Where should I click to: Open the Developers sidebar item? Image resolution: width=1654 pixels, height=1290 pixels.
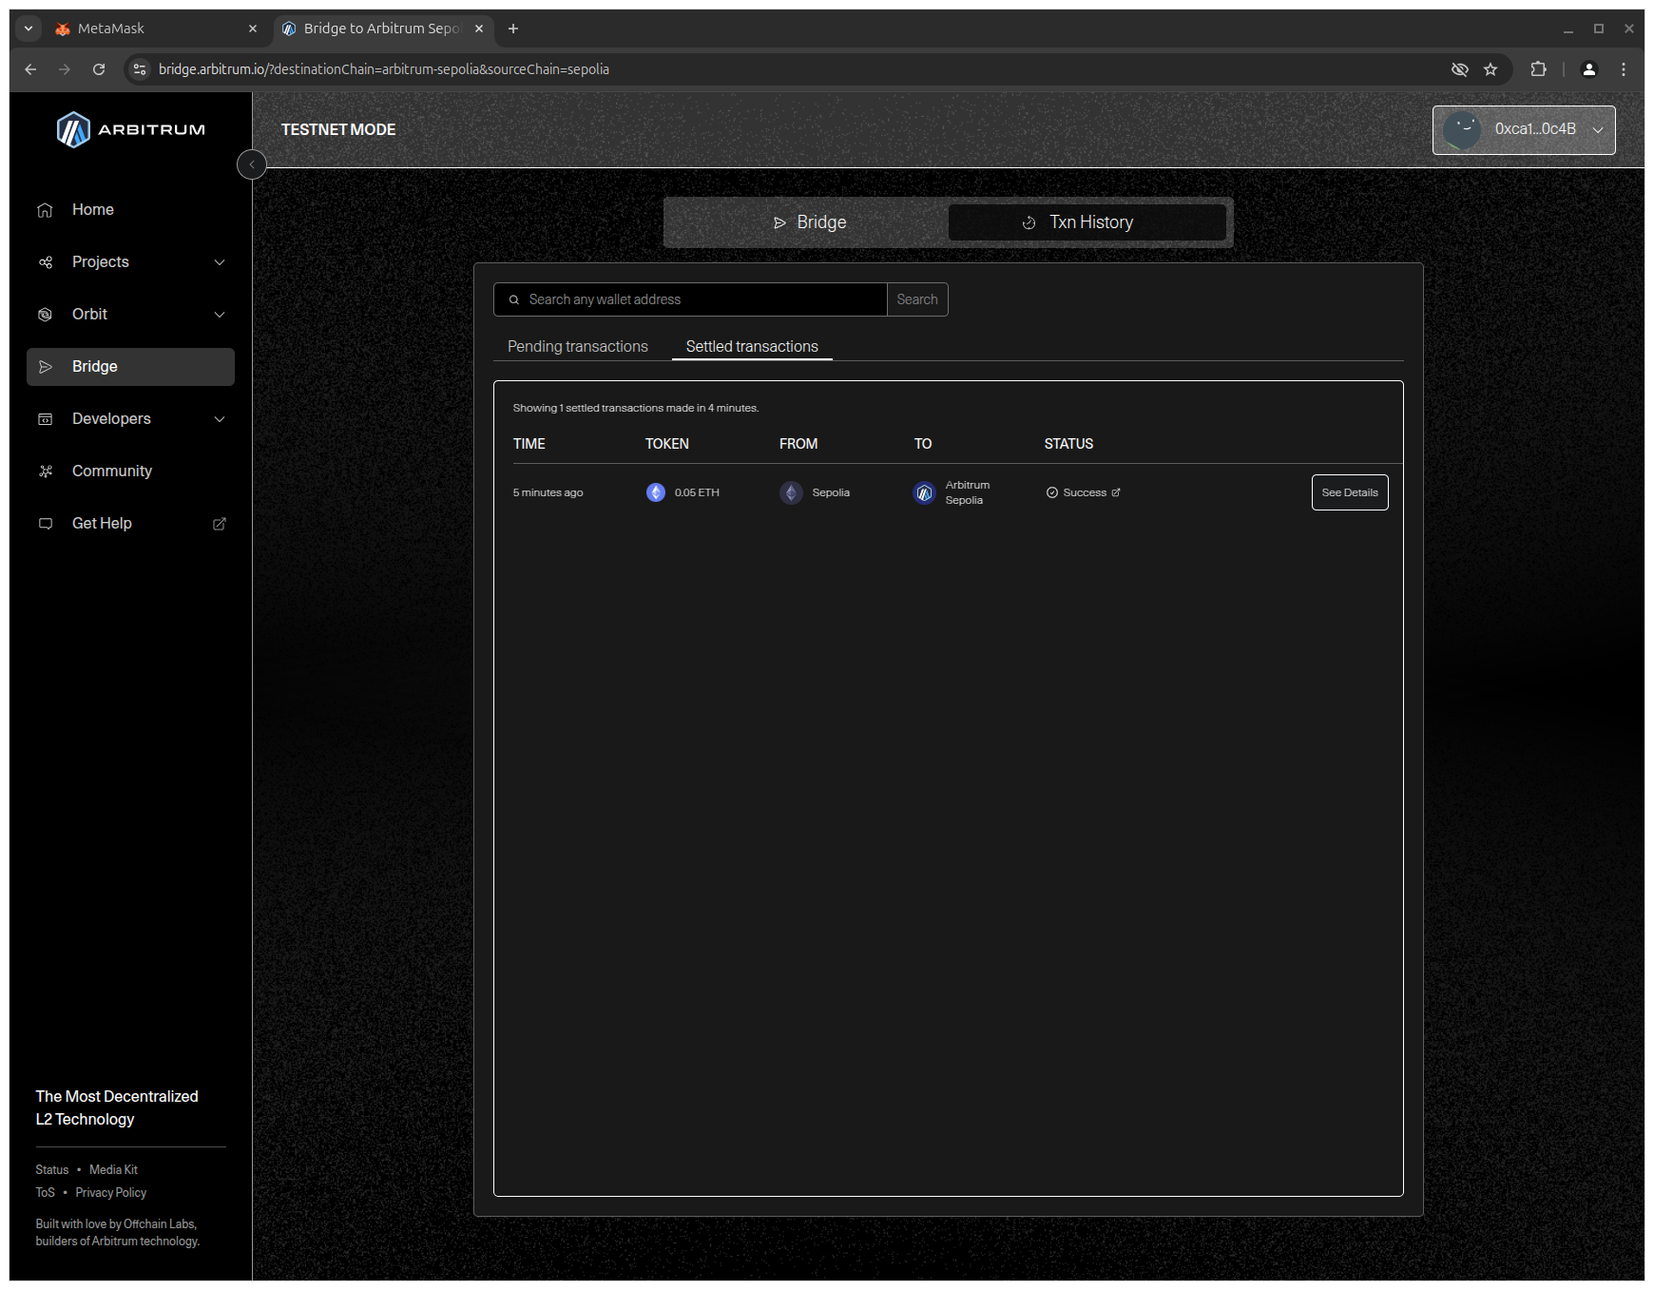[x=130, y=419]
